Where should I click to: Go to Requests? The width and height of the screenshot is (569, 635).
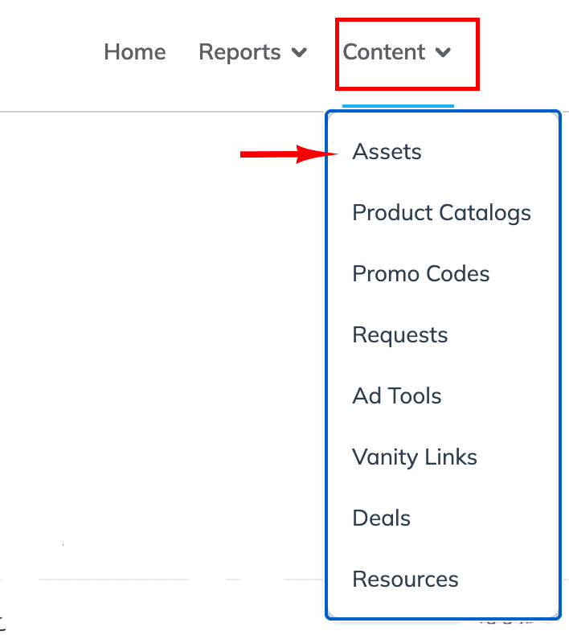(x=399, y=335)
